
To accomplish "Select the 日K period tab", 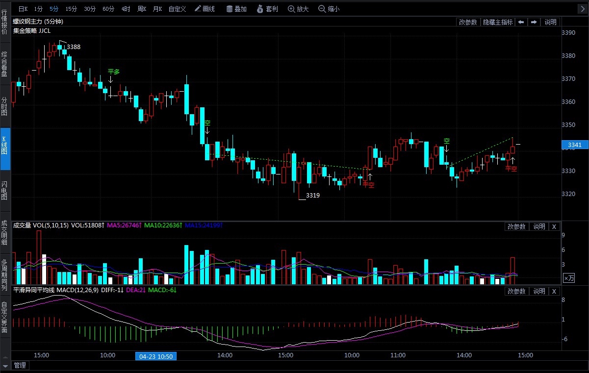I will (x=23, y=9).
